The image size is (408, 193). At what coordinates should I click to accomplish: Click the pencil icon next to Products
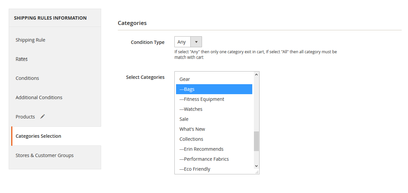point(42,116)
